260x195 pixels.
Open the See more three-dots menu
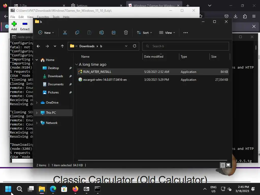[186, 33]
